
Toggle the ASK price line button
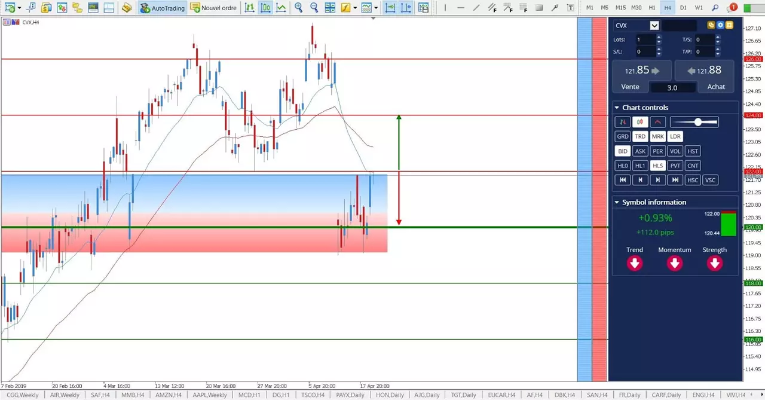[x=640, y=151]
